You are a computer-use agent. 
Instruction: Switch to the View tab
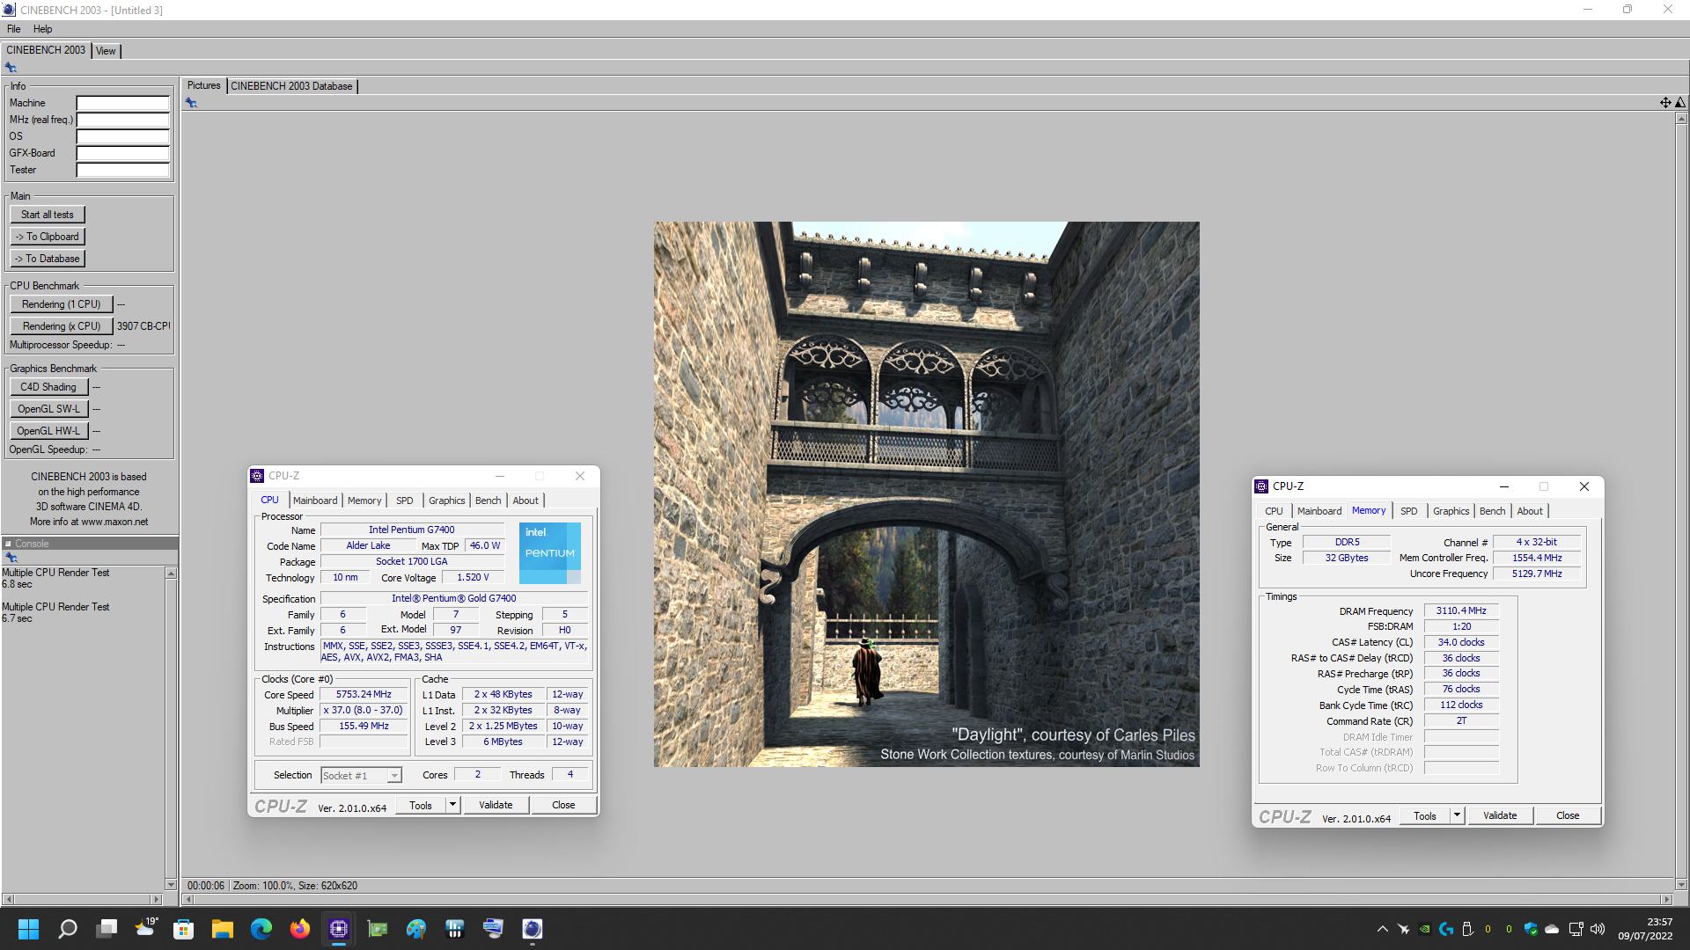coord(106,51)
